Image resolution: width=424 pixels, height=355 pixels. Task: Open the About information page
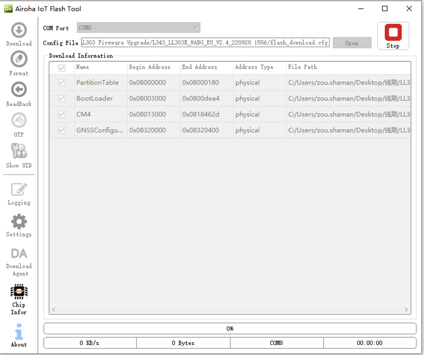pos(19,332)
